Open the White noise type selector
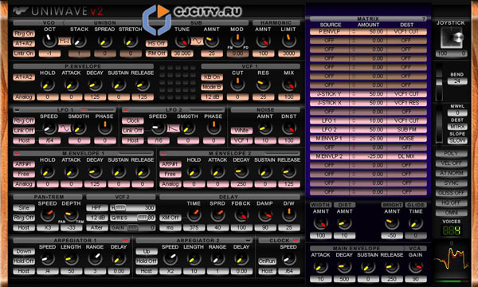478x287 pixels. coord(241,131)
